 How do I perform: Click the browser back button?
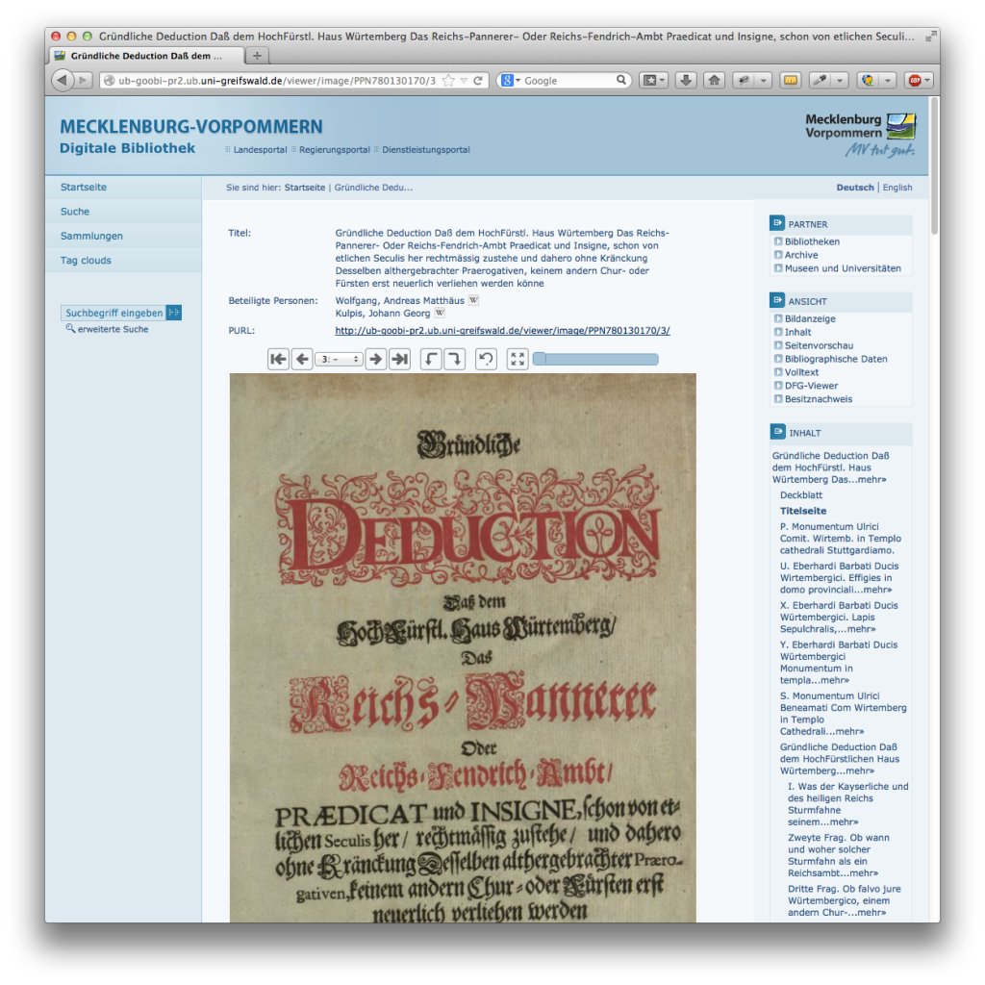point(63,81)
